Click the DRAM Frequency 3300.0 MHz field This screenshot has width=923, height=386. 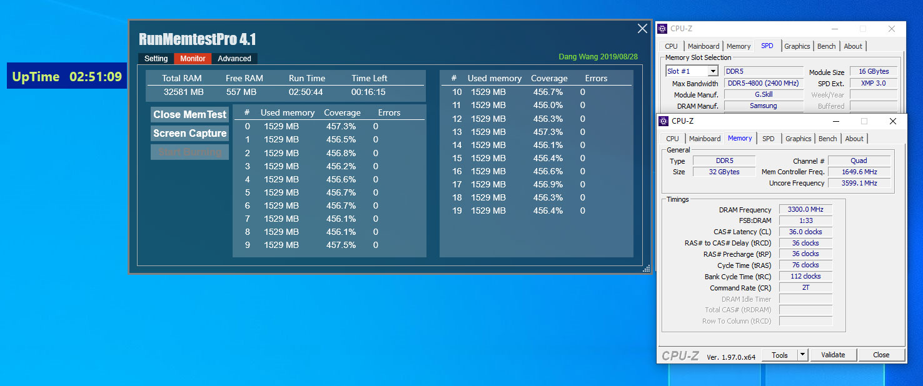coord(805,210)
